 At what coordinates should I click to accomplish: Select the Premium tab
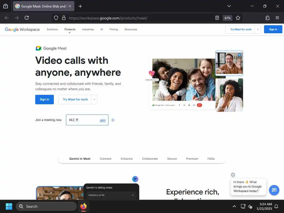192,159
